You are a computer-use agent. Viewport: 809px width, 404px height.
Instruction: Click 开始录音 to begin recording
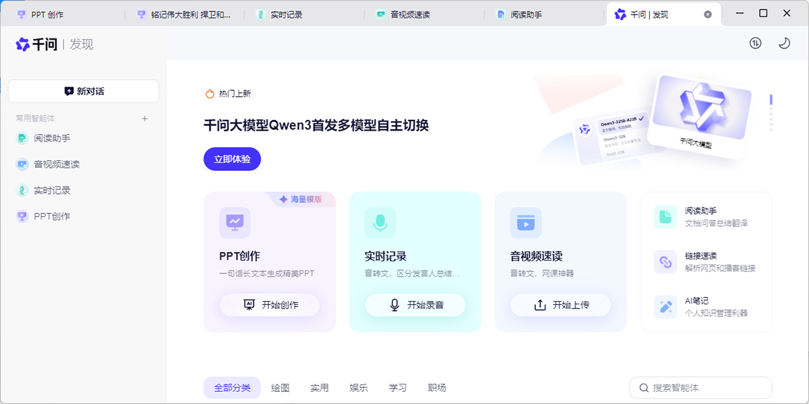click(x=415, y=305)
